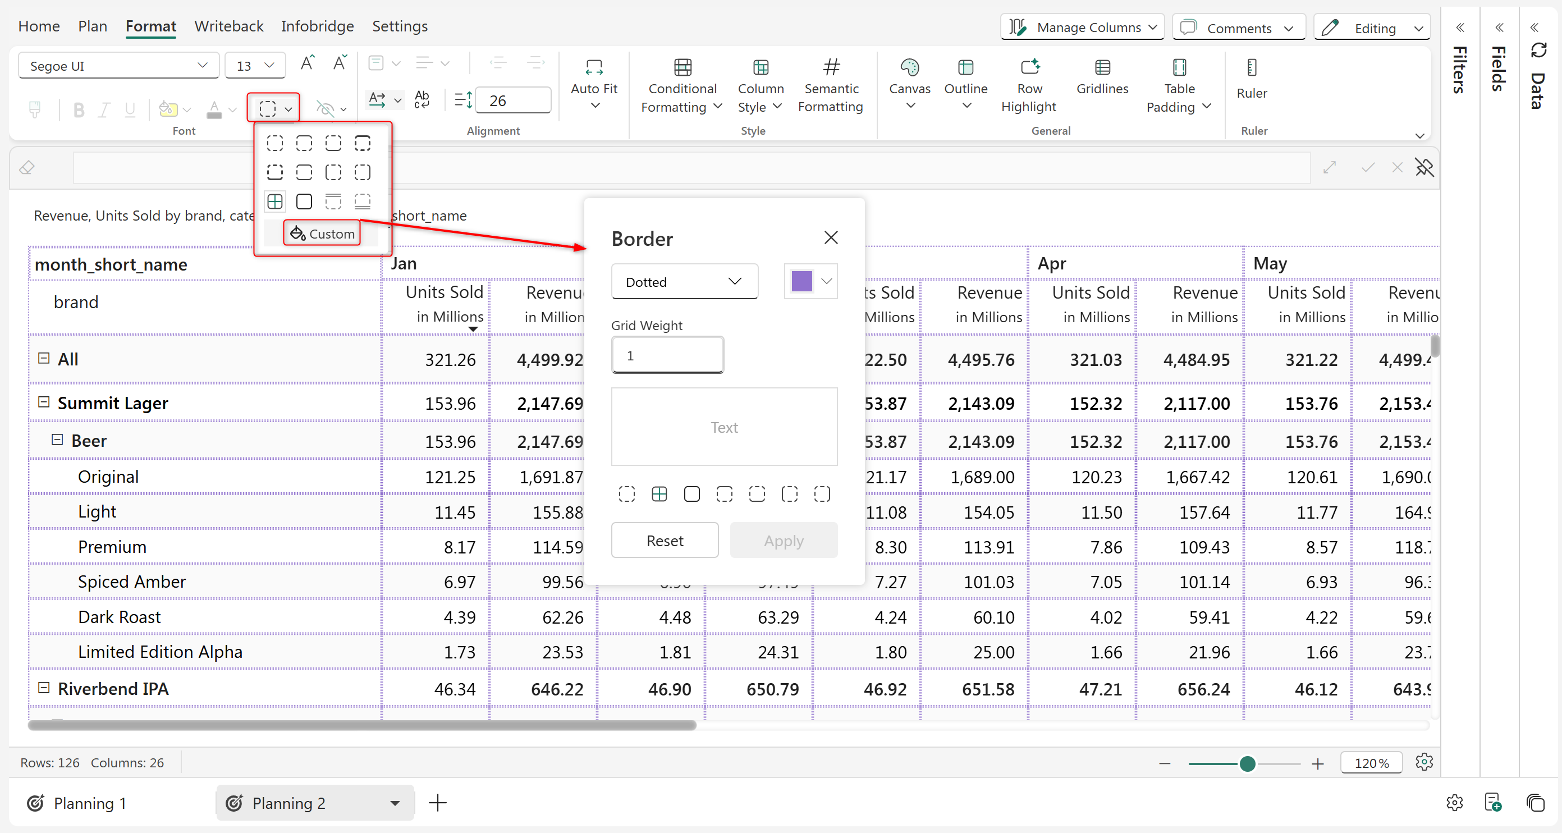The height and width of the screenshot is (833, 1562).
Task: Click the unpin formula bar icon
Action: point(1424,167)
